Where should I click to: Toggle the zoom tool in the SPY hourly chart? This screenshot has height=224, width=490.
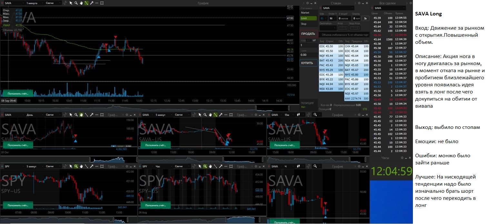[205, 166]
